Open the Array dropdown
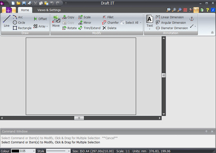 pyautogui.click(x=41, y=26)
